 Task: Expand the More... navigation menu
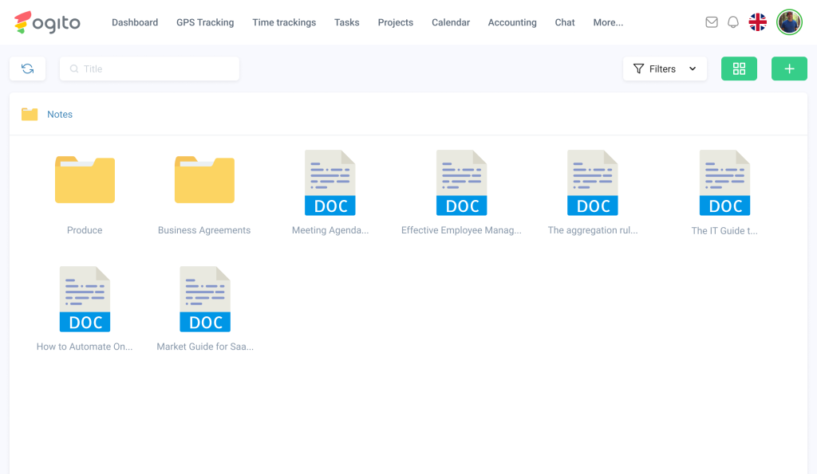click(x=608, y=22)
